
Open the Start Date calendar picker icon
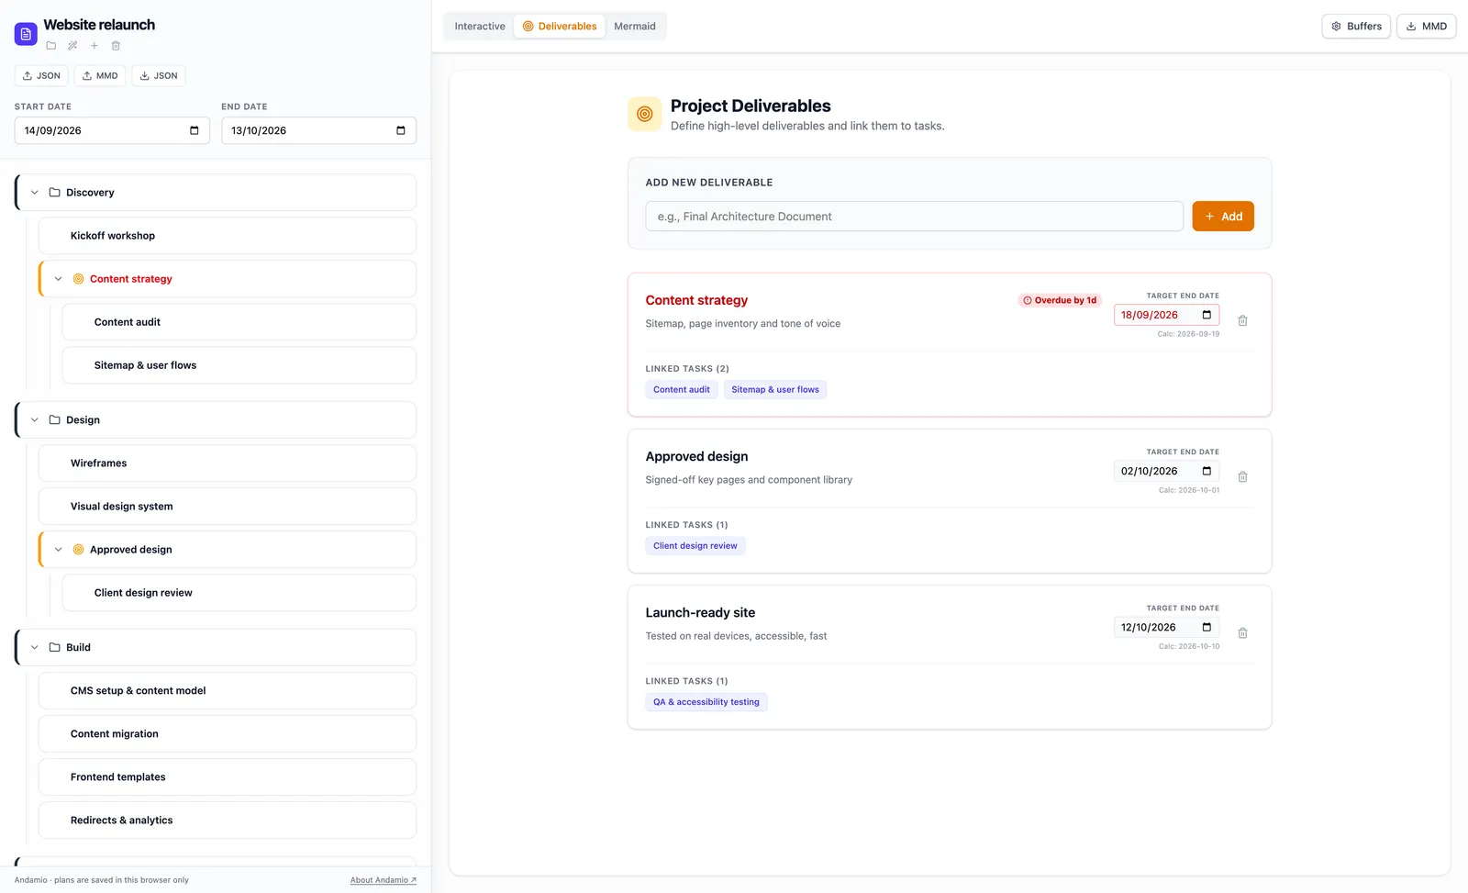(x=194, y=130)
